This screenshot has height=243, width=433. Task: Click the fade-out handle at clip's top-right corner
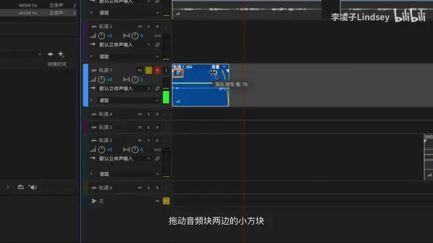coord(227,71)
